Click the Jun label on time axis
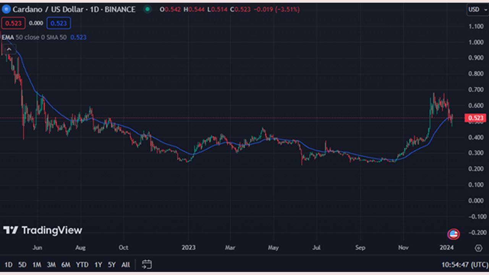Viewport: 489px width, 275px height. click(x=37, y=247)
